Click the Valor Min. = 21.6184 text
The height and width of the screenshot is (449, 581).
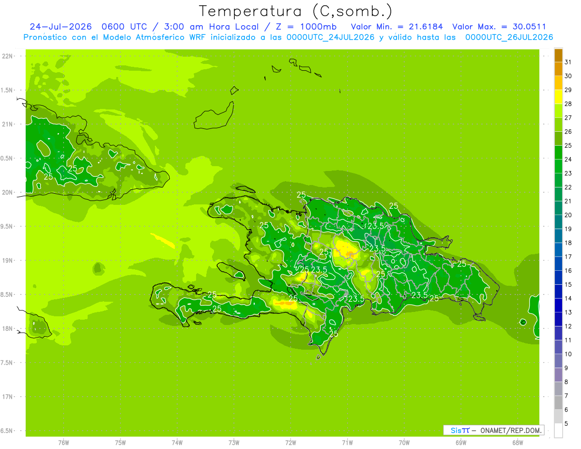pos(397,27)
